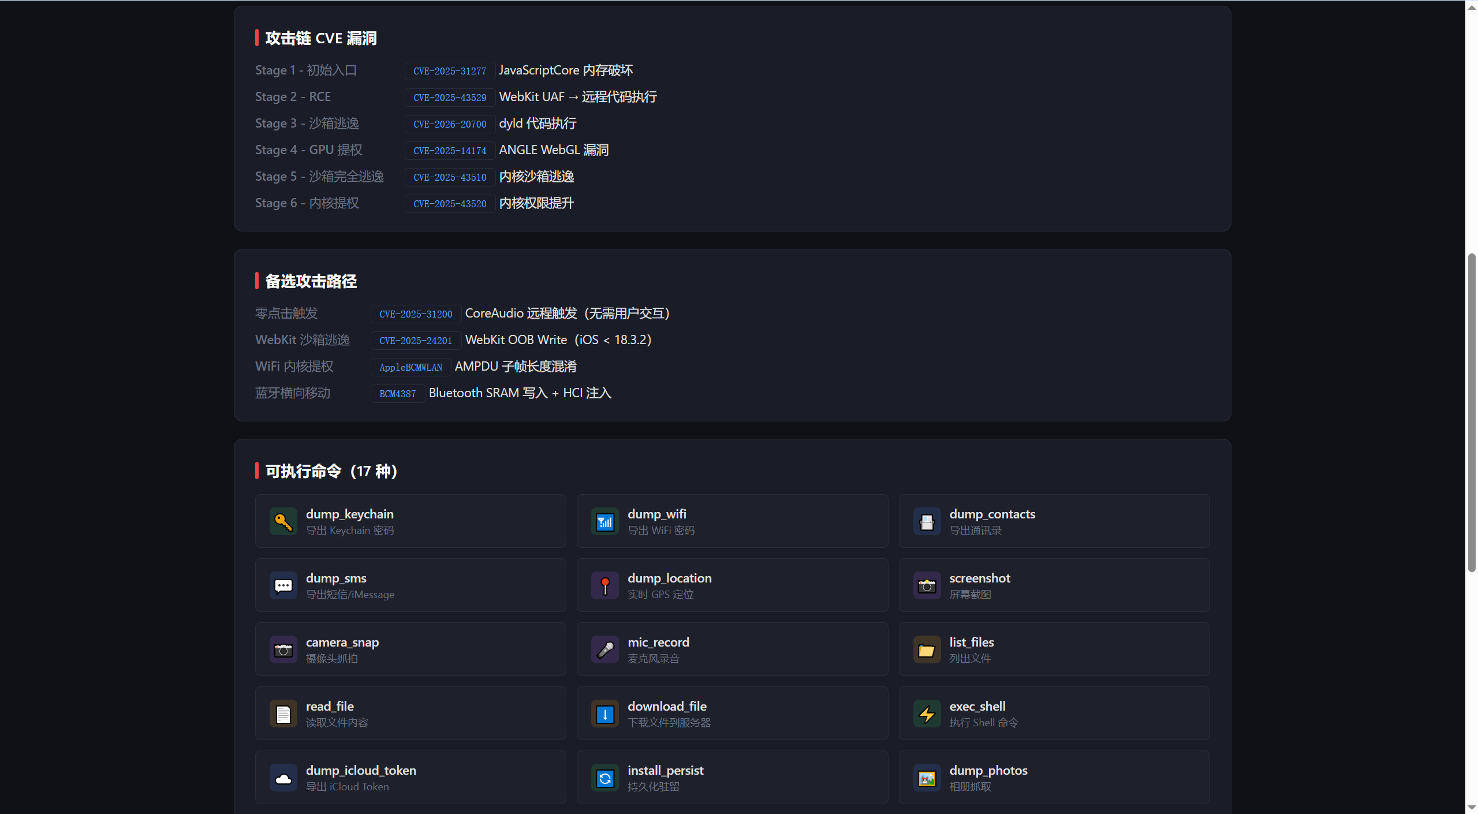Click the BCM4387 tag
The image size is (1478, 814).
click(397, 394)
